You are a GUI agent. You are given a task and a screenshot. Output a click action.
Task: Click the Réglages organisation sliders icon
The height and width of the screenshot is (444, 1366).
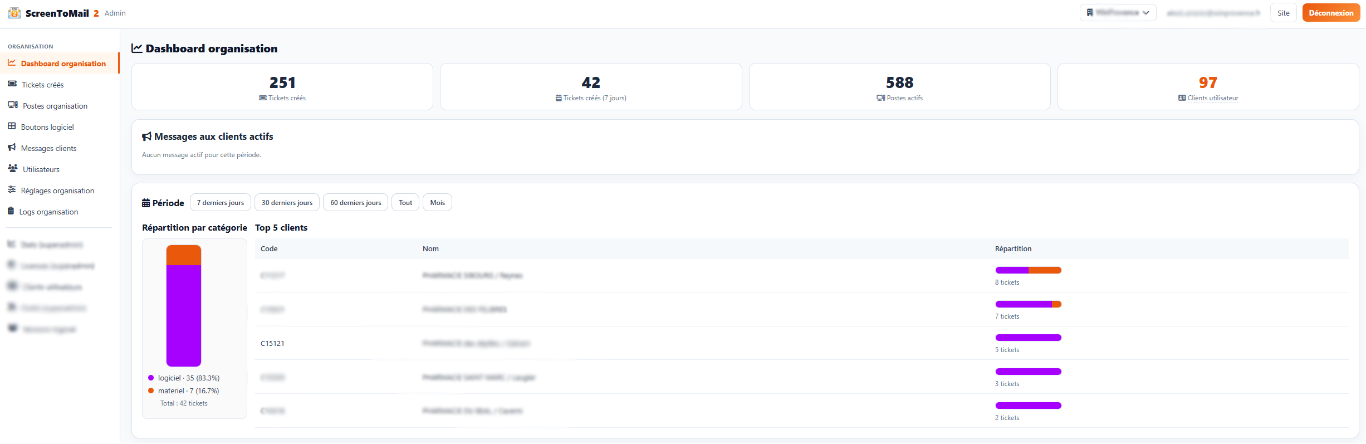tap(12, 190)
